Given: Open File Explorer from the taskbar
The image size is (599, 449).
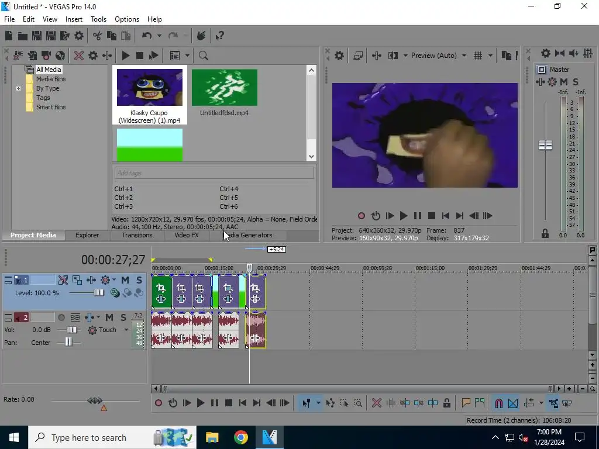Looking at the screenshot, I should (x=212, y=437).
